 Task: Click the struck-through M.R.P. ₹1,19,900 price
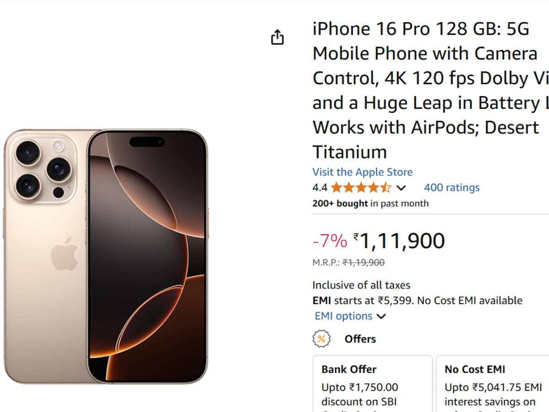click(363, 263)
